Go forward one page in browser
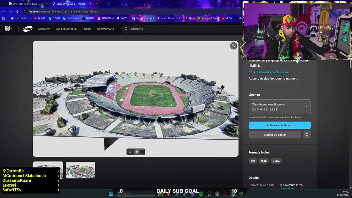The image size is (352, 198). [10, 12]
